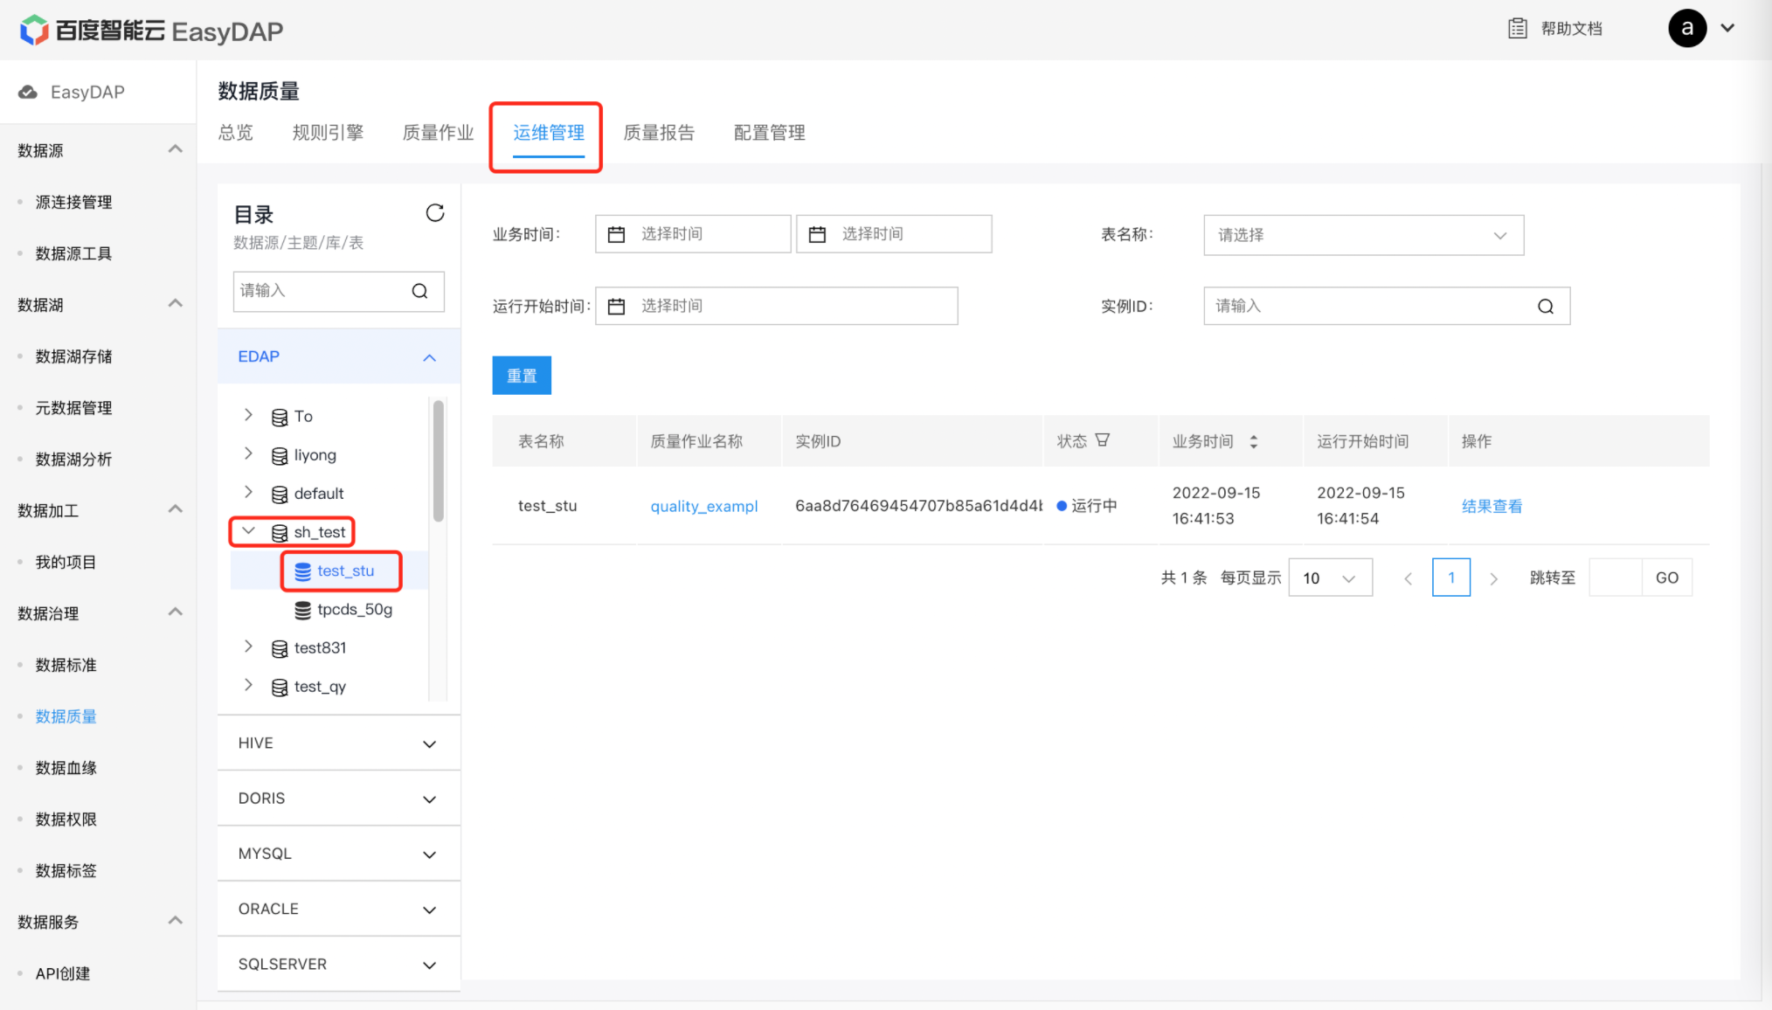Screen dimensions: 1772x1010
Task: Go to the previous page arrow
Action: (1408, 578)
